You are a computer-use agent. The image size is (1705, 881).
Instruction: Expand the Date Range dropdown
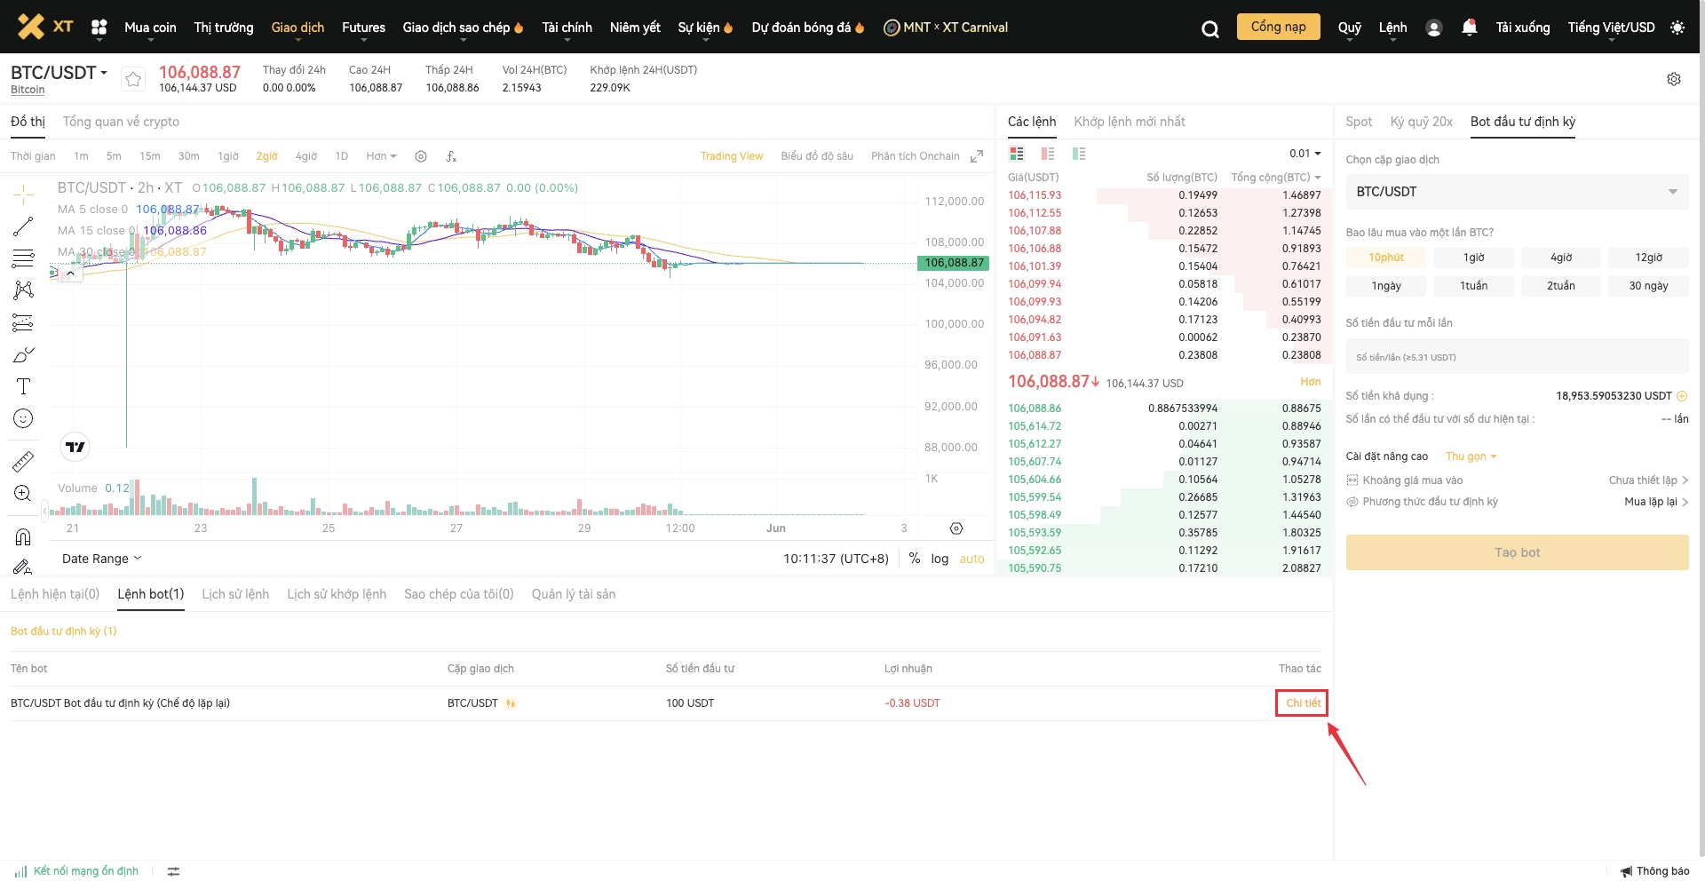101,559
